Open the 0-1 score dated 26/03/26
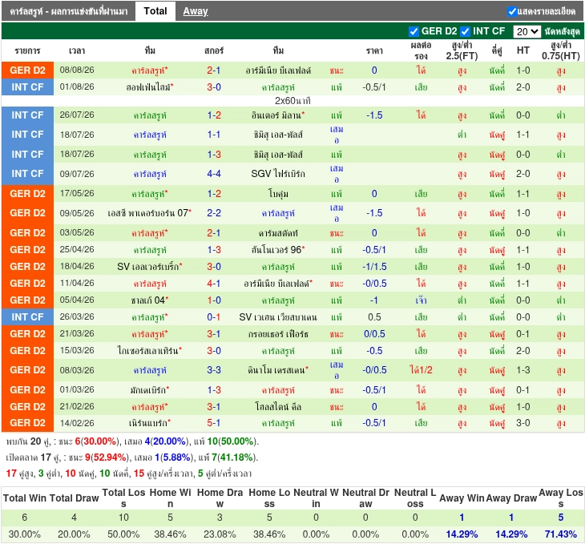The height and width of the screenshot is (548, 585). 214,316
